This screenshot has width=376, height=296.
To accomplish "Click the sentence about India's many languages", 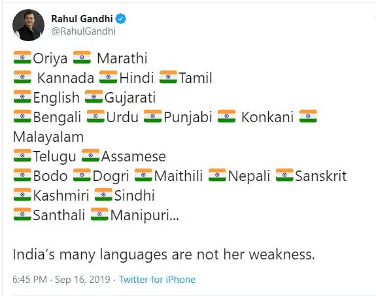I will (x=163, y=255).
